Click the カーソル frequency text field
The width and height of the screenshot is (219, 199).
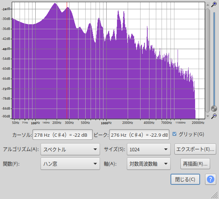(x=62, y=135)
